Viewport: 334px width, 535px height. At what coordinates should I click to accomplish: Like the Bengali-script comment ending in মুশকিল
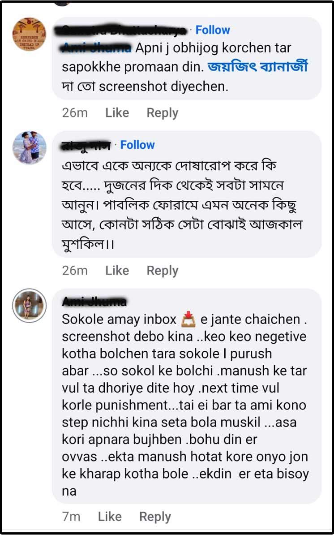pos(117,271)
